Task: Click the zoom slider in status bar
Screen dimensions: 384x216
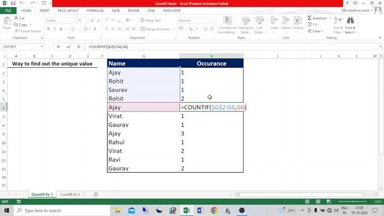Action: 353,202
